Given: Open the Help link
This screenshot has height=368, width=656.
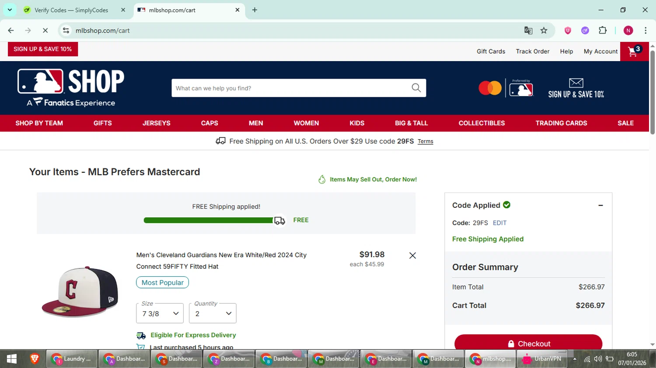Looking at the screenshot, I should [x=566, y=52].
